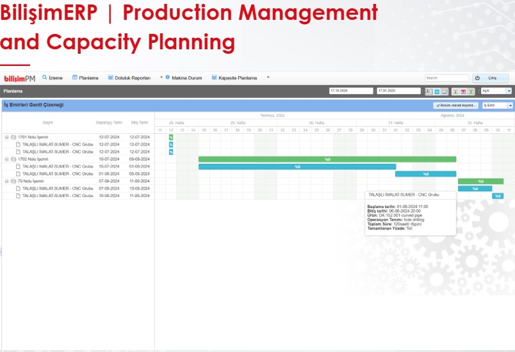Click the end date field 17.01.2025
515x352 pixels.
(398, 91)
